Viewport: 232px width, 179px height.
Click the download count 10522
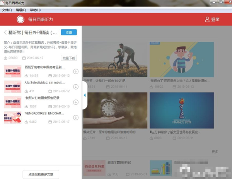[159, 87]
